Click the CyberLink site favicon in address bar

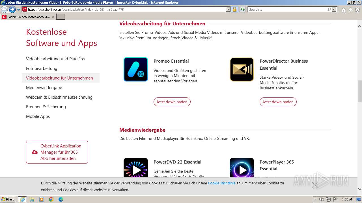click(25, 9)
